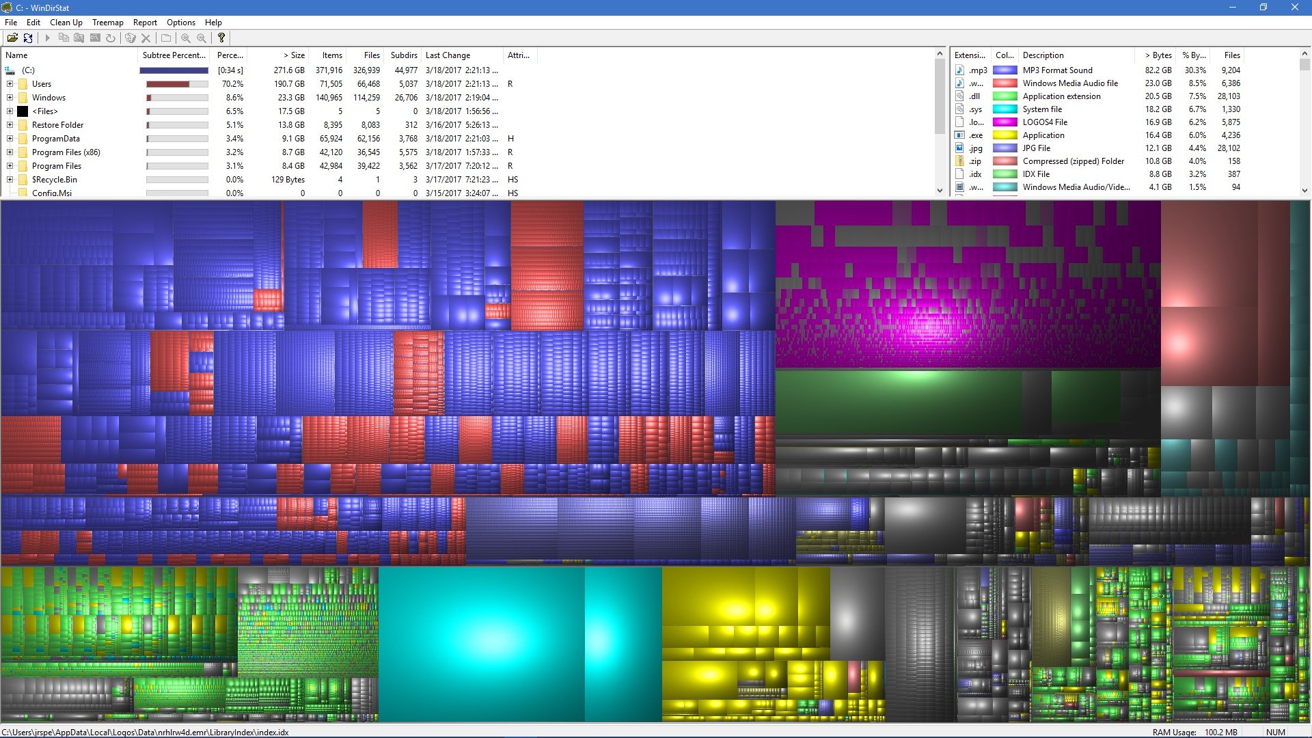Click the Open folder toolbar icon
Screen dimensions: 1312x738
click(12, 38)
